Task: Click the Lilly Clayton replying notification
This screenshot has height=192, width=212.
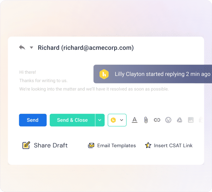Action: 153,74
